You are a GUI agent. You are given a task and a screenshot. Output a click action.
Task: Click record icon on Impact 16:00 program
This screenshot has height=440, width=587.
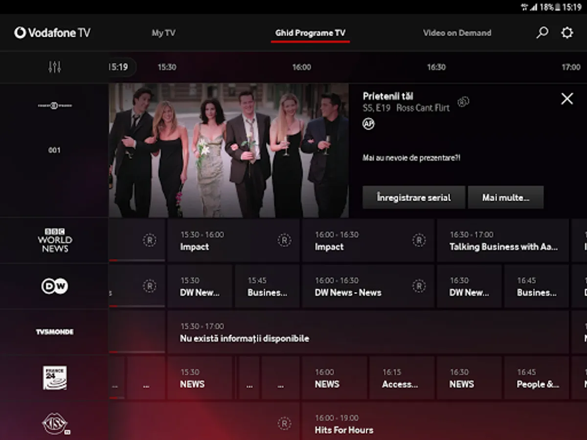tap(419, 240)
